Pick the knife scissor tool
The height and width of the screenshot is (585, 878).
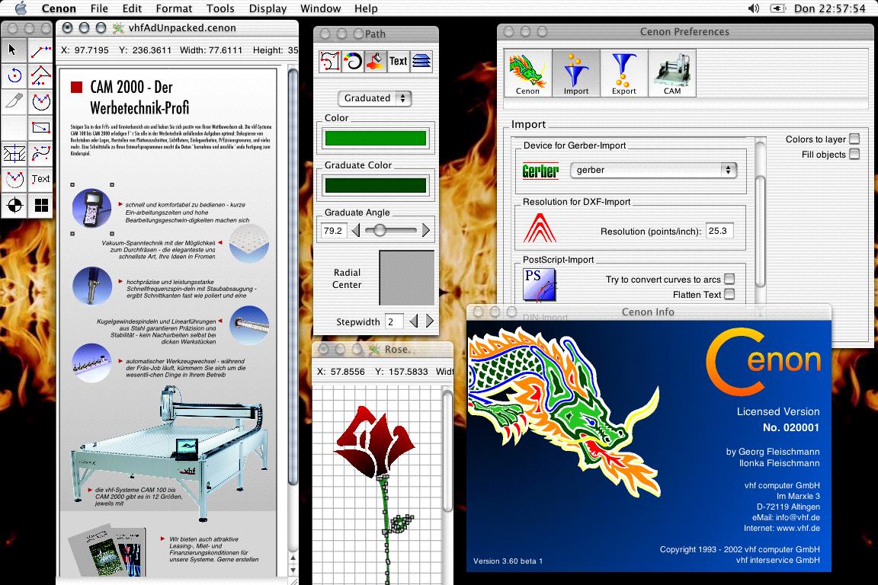coord(14,101)
